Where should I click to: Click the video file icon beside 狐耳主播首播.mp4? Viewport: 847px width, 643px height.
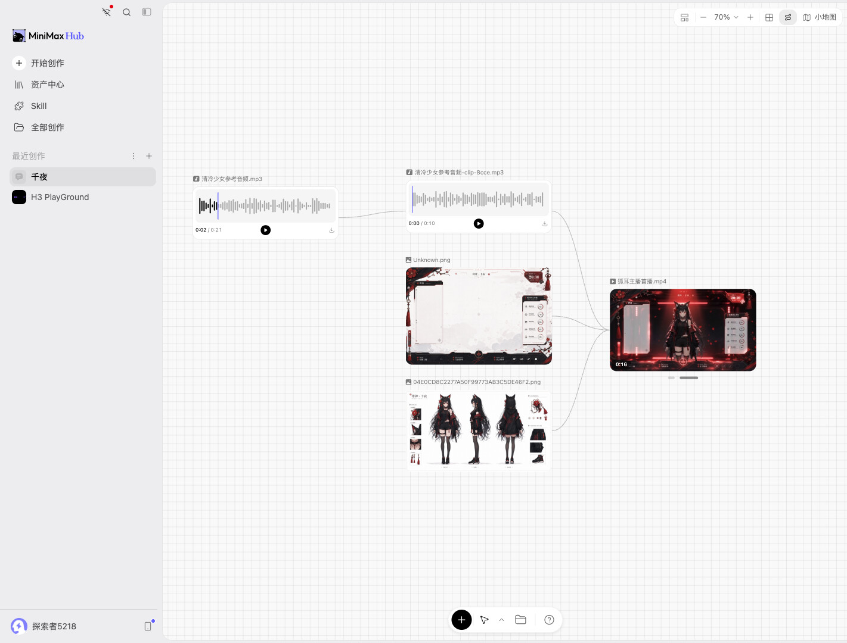[613, 282]
